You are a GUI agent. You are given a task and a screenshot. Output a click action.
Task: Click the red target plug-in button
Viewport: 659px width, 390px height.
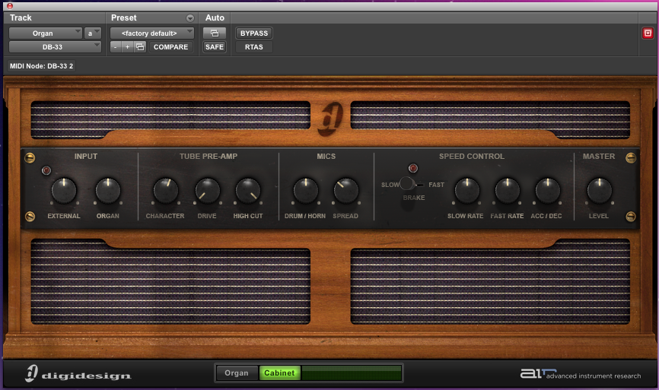tap(648, 33)
